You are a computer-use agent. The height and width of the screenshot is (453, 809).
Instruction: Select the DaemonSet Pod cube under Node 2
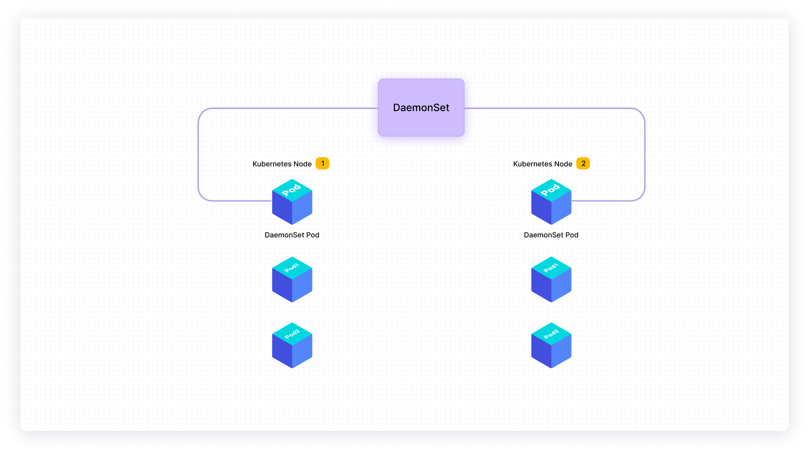551,202
